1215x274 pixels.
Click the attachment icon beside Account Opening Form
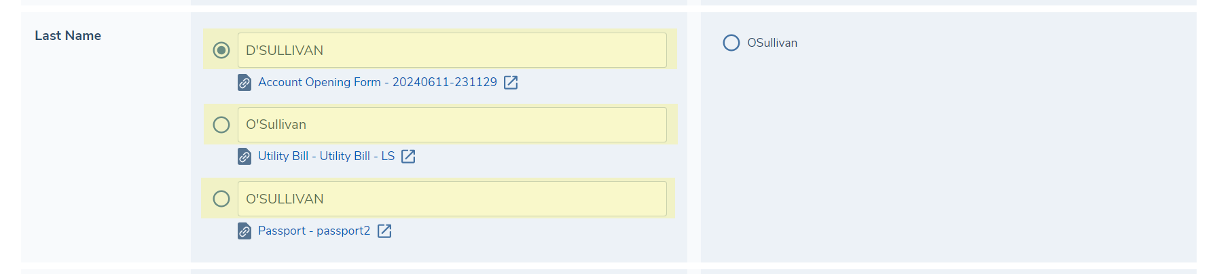(244, 83)
